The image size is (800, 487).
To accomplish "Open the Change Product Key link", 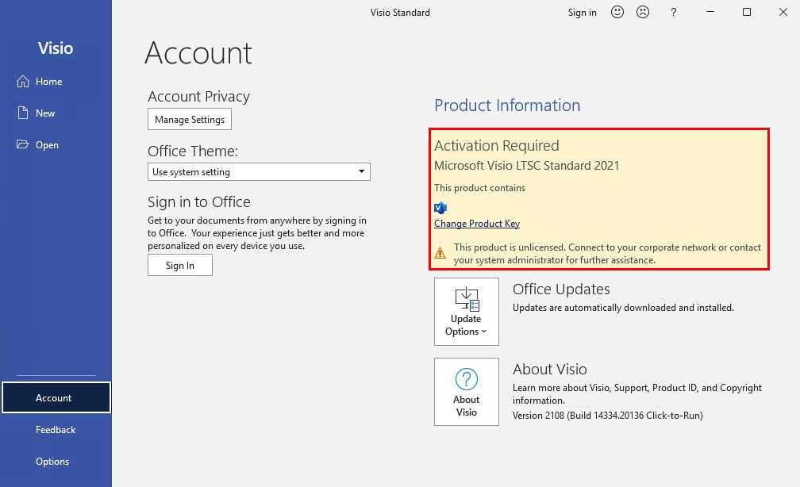I will (x=477, y=224).
